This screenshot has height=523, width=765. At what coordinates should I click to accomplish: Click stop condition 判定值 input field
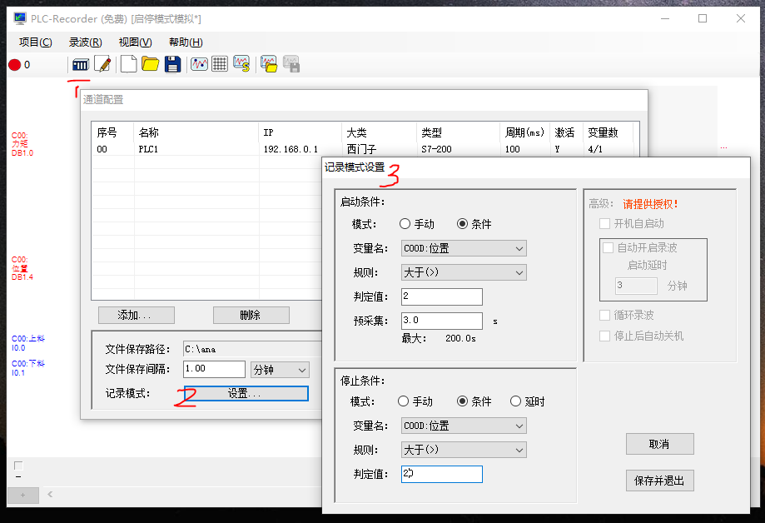click(442, 474)
